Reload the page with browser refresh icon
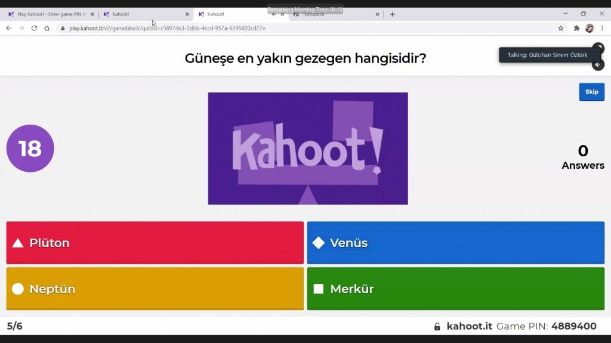The height and width of the screenshot is (343, 611). pos(34,28)
